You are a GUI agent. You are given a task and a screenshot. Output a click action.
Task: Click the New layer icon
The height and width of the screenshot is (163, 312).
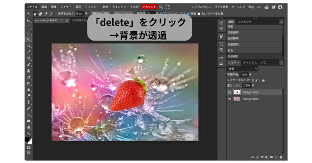pyautogui.click(x=276, y=157)
